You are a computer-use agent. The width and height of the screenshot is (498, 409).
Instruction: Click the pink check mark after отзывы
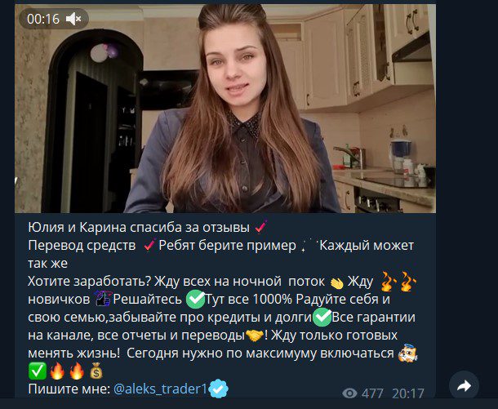pyautogui.click(x=260, y=227)
